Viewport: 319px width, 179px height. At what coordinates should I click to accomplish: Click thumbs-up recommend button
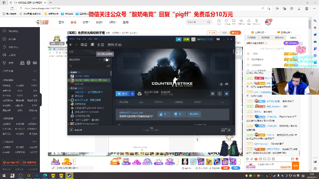pyautogui.click(x=164, y=114)
